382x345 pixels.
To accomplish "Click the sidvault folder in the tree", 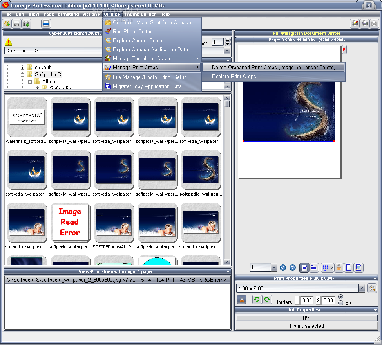I will click(43, 67).
